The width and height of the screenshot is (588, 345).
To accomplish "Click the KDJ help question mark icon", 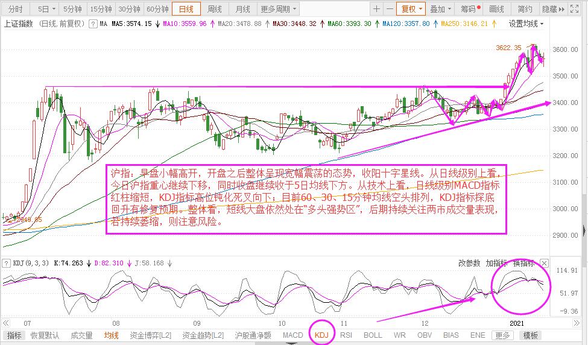I will click(6, 263).
